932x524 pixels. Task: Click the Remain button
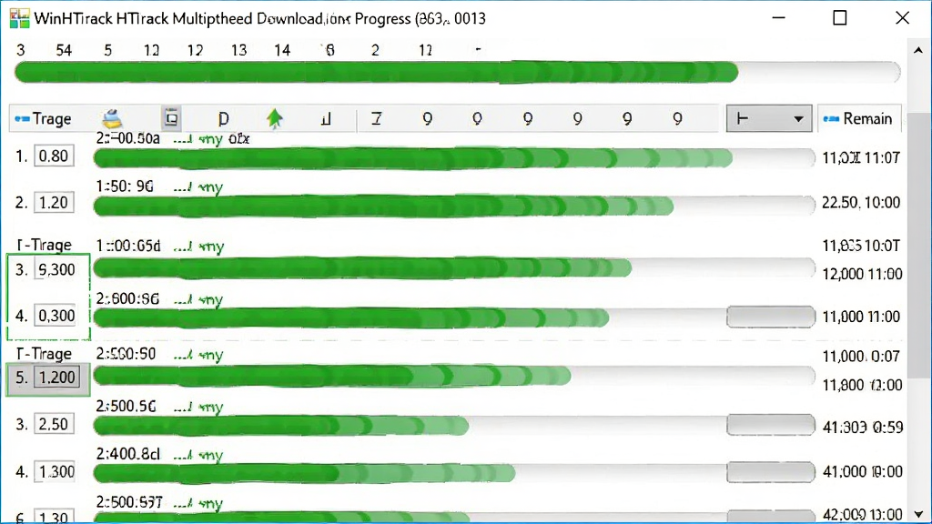pos(858,119)
